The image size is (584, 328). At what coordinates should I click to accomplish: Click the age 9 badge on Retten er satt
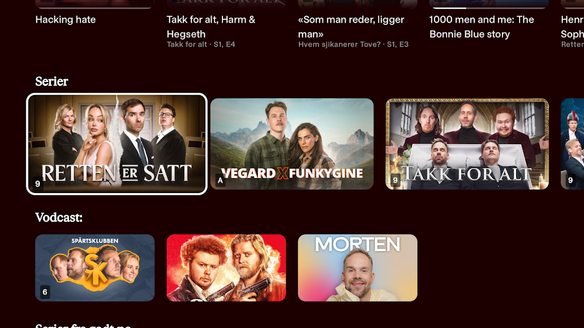point(38,184)
